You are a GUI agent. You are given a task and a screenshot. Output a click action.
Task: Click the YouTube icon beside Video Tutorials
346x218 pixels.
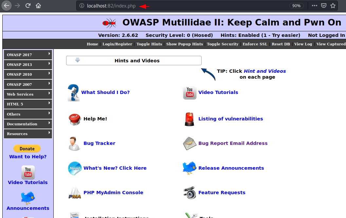pyautogui.click(x=190, y=93)
